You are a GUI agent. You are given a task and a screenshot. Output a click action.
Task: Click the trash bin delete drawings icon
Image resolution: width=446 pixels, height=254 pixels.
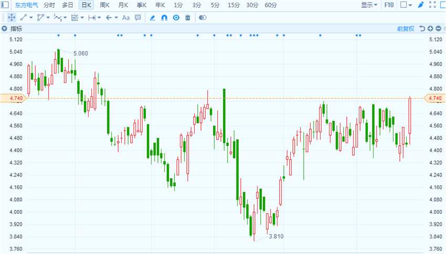[x=188, y=18]
